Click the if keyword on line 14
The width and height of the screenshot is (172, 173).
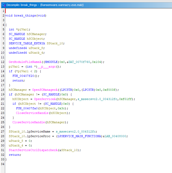11,71
